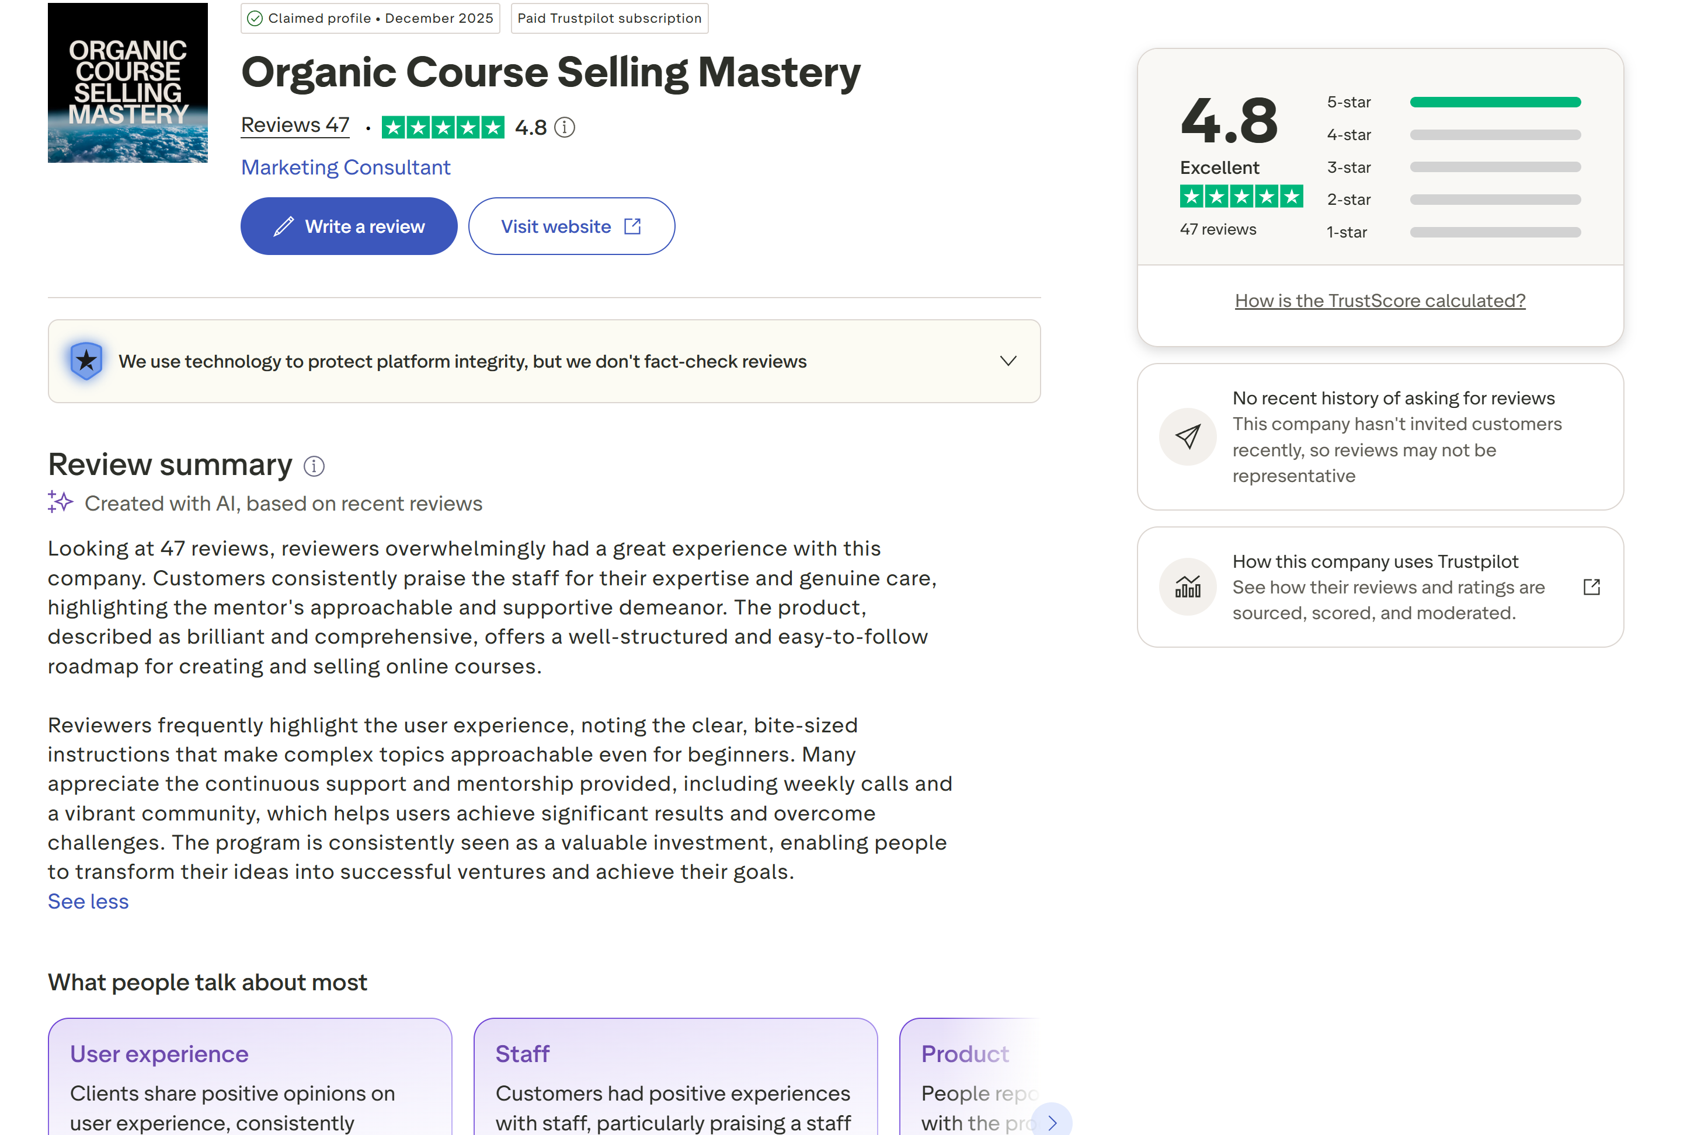Screen dimensions: 1701x1135
Task: Click the 5-star label text
Action: pyautogui.click(x=1348, y=102)
